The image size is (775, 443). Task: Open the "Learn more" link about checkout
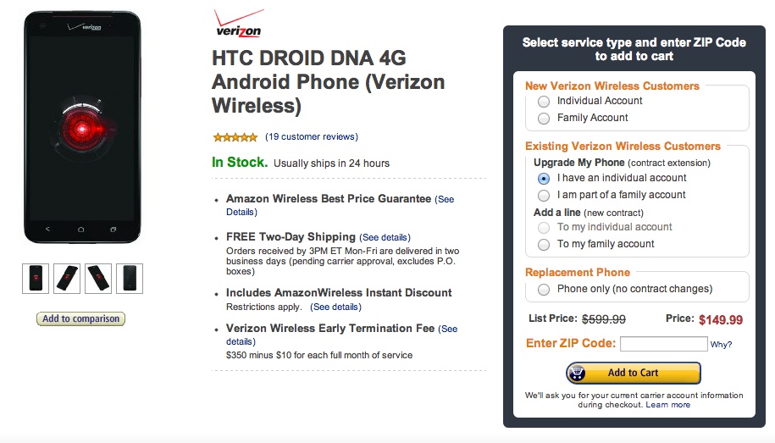pos(668,405)
